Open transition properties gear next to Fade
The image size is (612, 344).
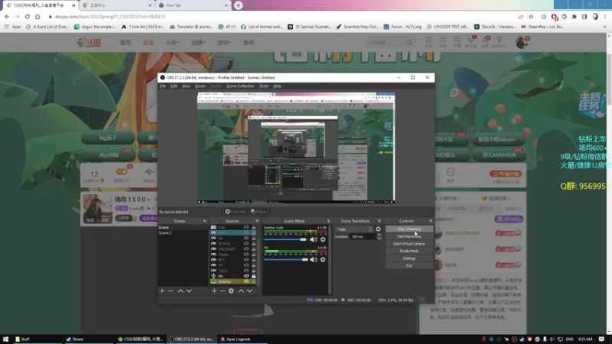[x=378, y=229]
